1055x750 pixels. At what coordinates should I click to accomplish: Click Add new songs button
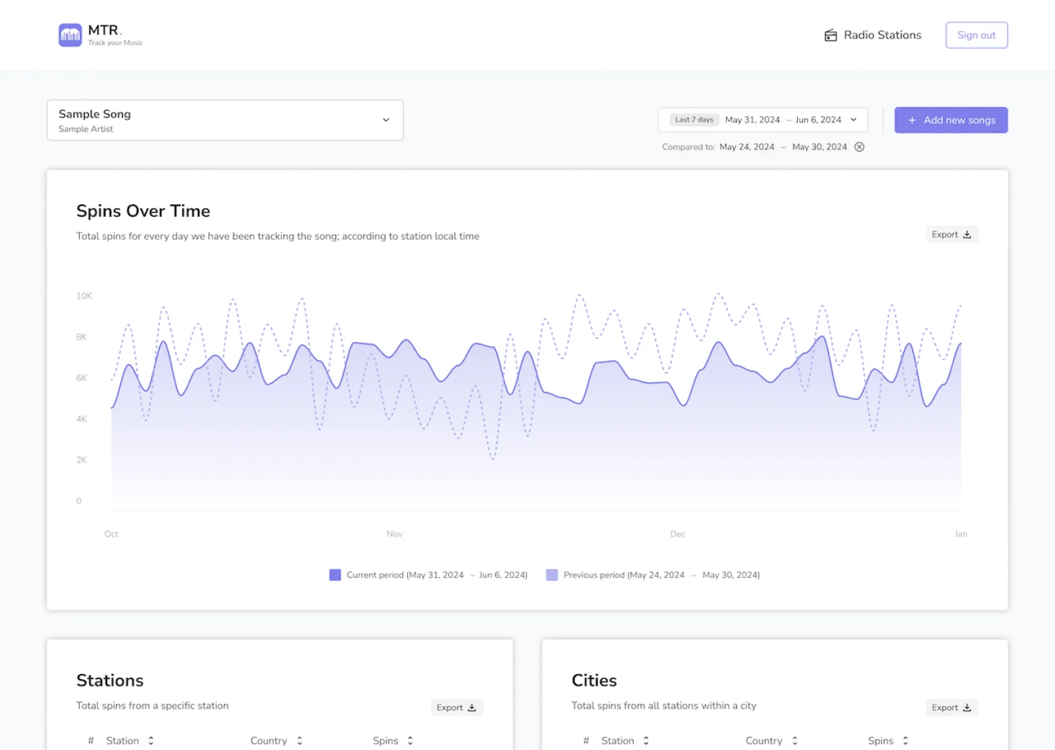tap(951, 120)
